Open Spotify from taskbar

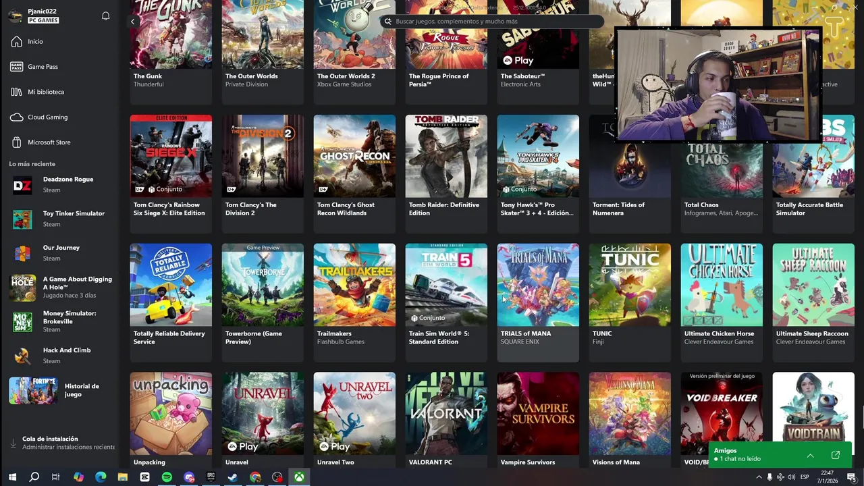(167, 477)
